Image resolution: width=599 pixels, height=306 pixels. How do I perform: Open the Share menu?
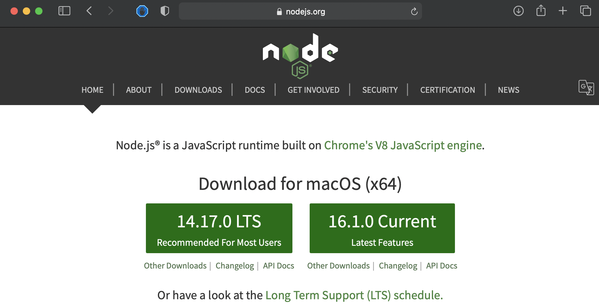coord(541,11)
